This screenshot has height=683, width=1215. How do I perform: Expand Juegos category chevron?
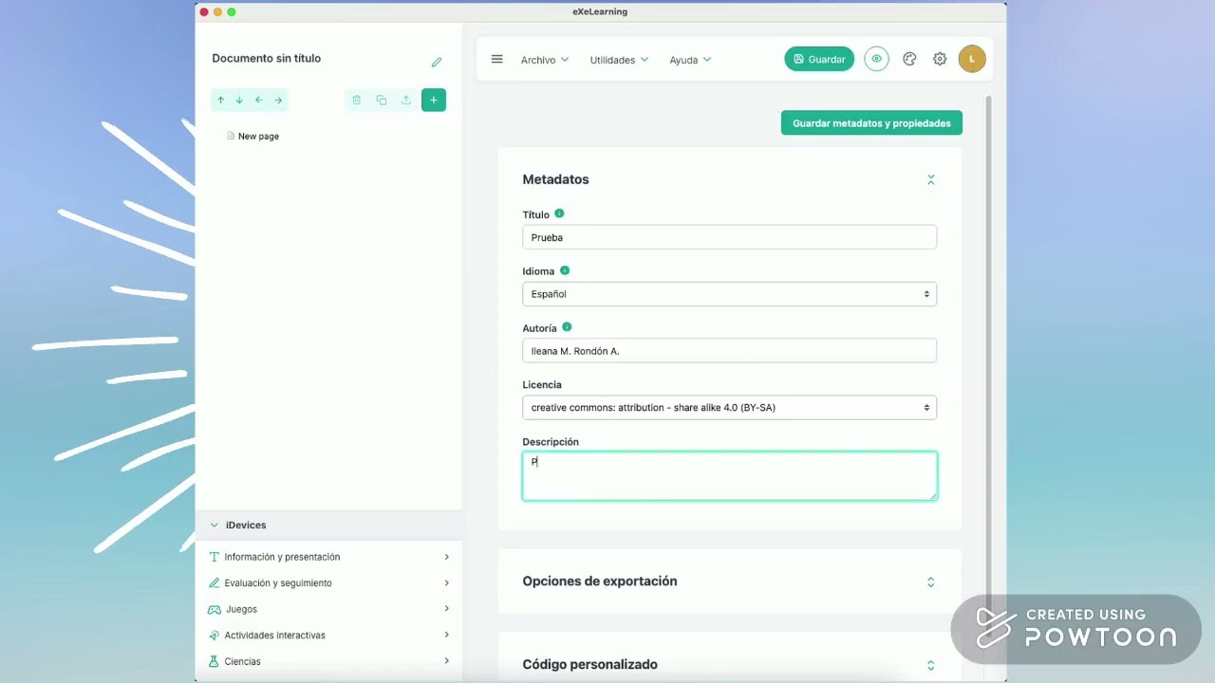coord(446,609)
